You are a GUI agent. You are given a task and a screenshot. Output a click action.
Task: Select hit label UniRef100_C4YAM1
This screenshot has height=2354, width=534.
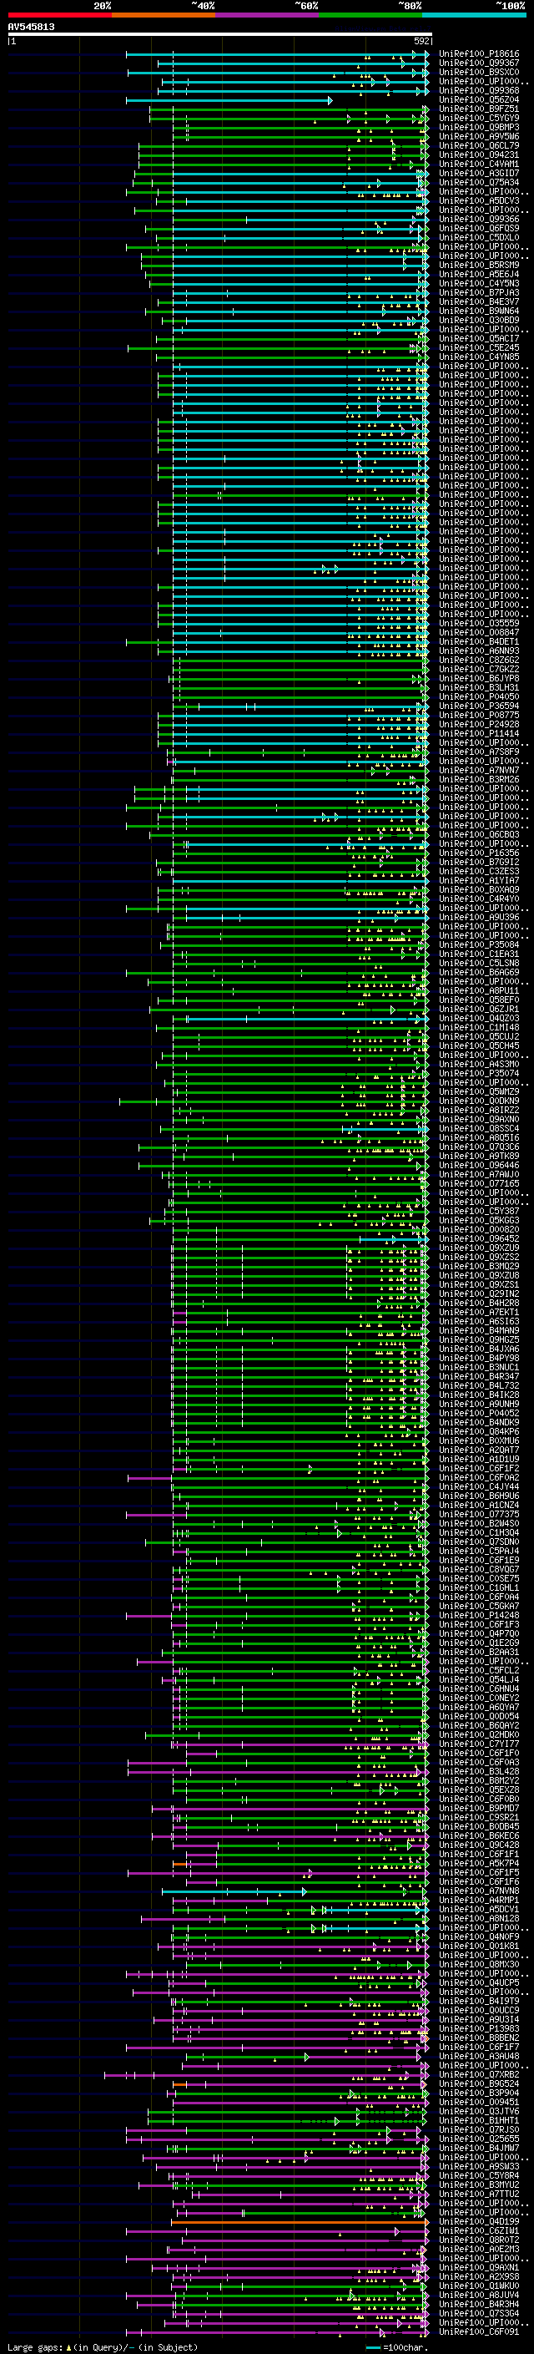click(478, 165)
